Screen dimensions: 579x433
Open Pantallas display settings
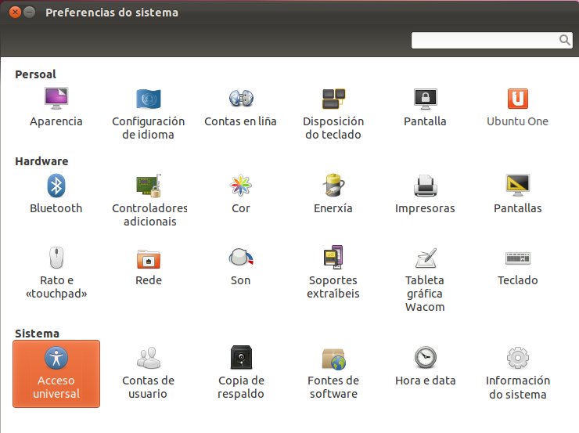(x=518, y=194)
